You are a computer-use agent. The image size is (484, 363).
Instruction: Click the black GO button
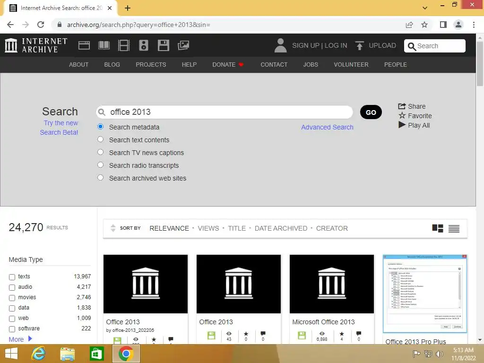click(371, 112)
